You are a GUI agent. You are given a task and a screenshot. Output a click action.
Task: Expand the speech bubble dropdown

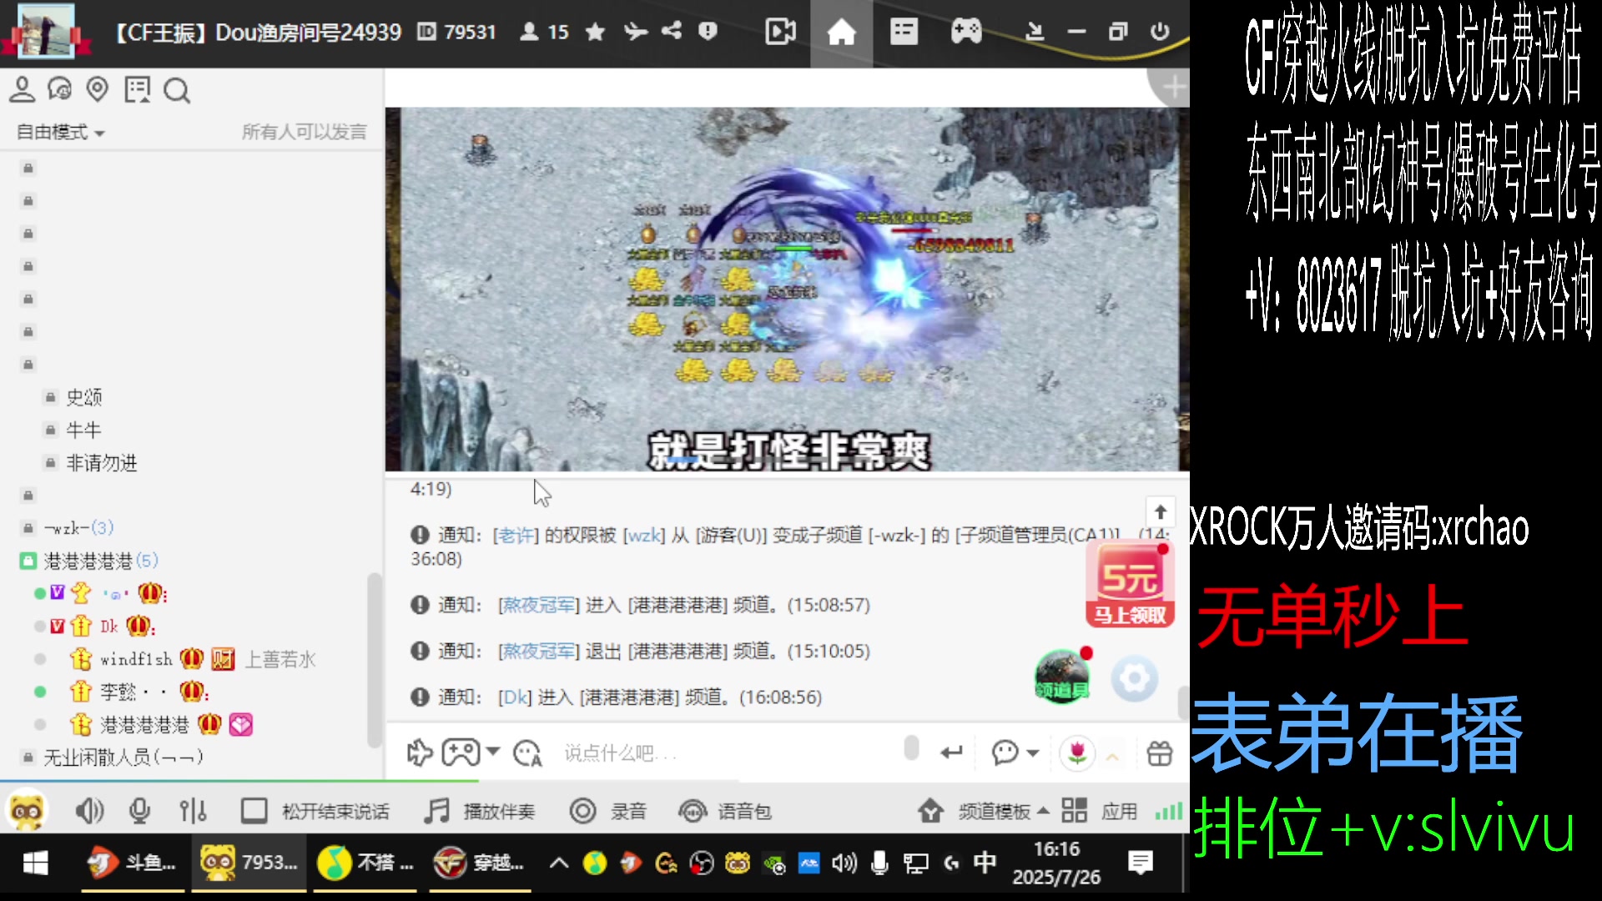point(1032,753)
